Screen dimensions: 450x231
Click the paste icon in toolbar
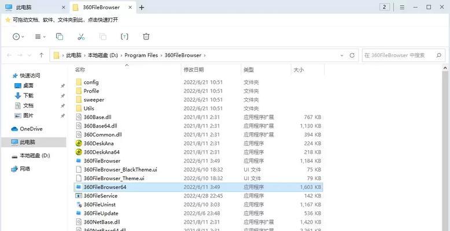coord(103,37)
